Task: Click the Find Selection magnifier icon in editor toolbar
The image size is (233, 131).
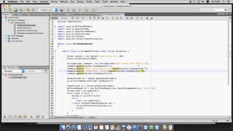Action: coord(90,18)
